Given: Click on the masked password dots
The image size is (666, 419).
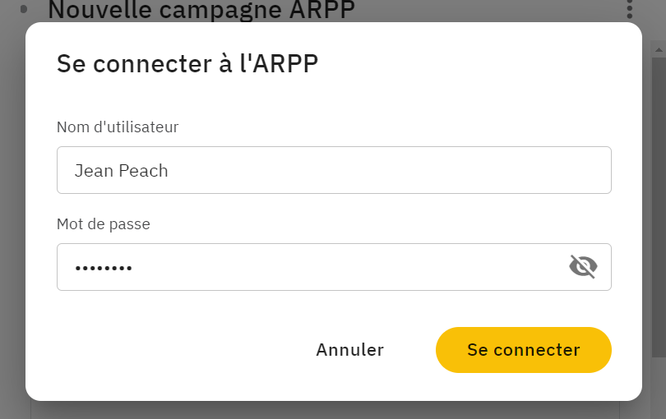Looking at the screenshot, I should click(104, 268).
